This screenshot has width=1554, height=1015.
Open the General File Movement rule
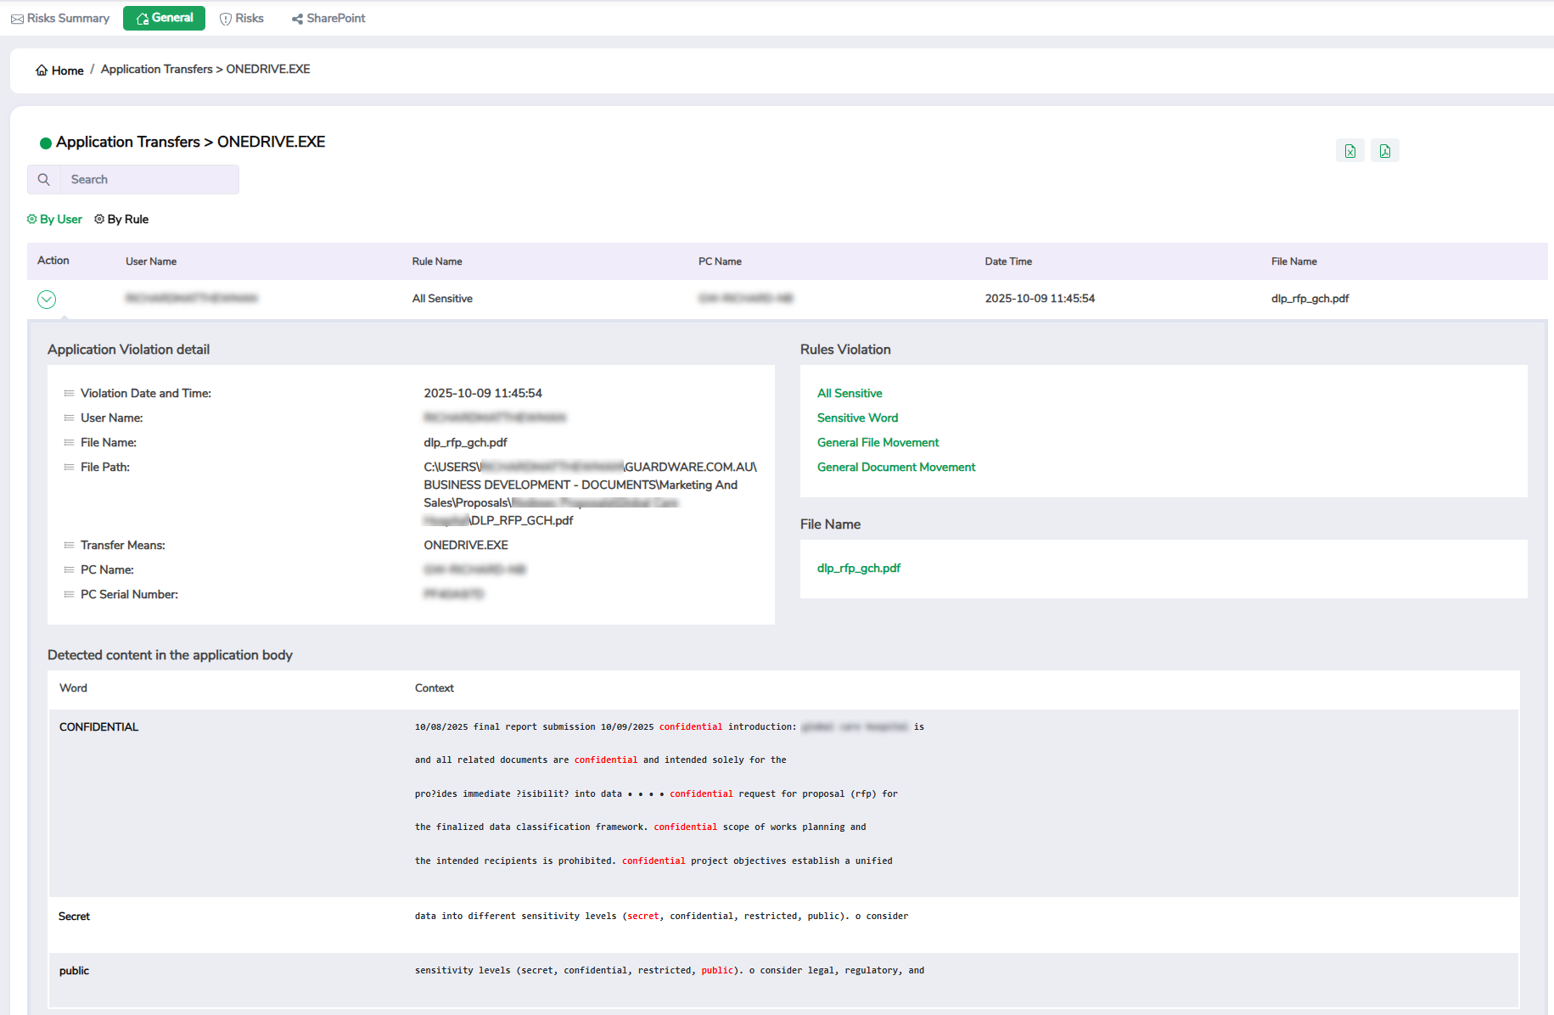point(878,443)
